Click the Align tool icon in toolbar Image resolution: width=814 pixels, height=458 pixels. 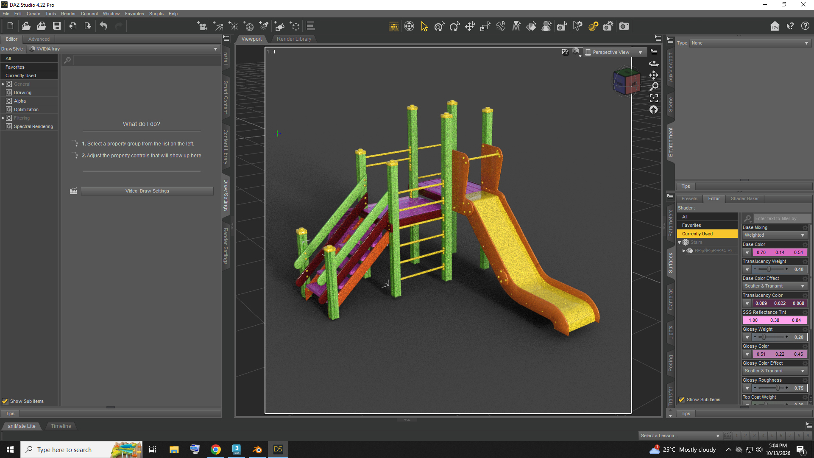(310, 26)
